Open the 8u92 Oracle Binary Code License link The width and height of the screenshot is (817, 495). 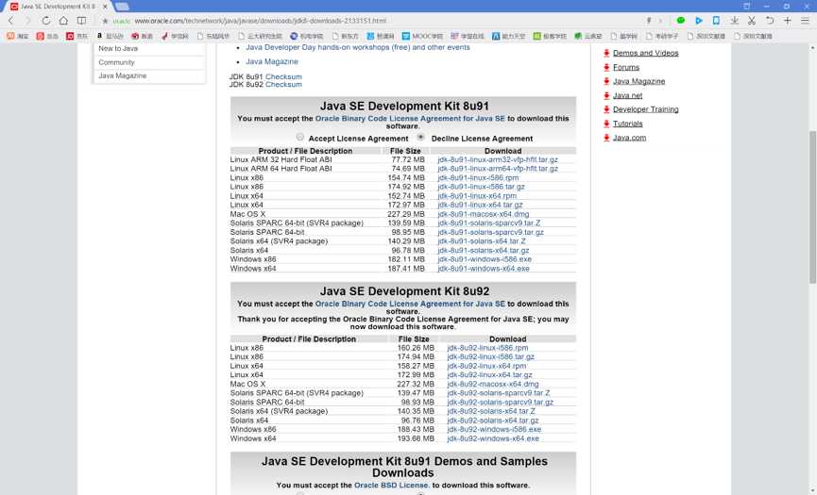tap(410, 304)
